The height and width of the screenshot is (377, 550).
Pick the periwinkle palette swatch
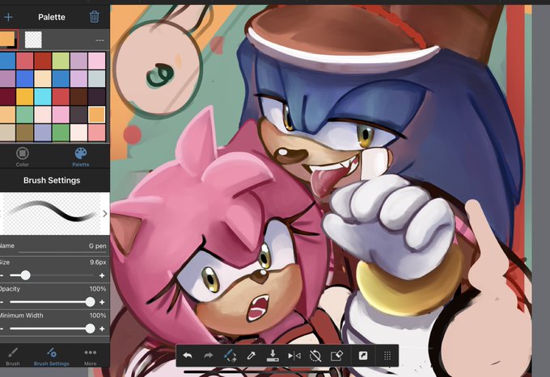(x=43, y=133)
